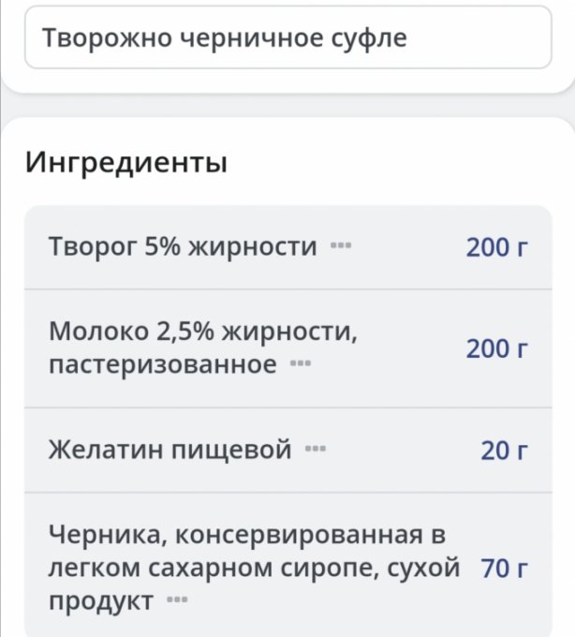Edit the 200 г amount for Творог
The width and height of the screenshot is (575, 637).
(497, 247)
